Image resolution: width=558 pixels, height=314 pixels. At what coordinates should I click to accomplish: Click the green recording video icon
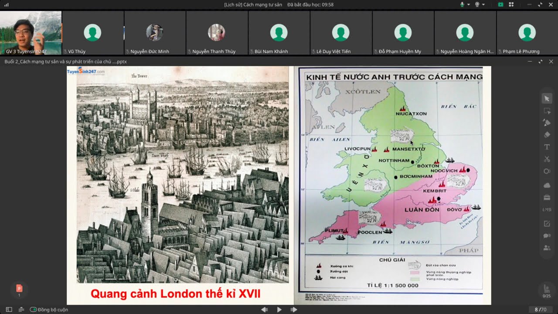pyautogui.click(x=501, y=4)
